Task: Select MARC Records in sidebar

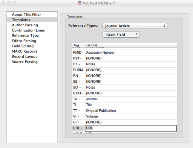Action: click(x=32, y=51)
